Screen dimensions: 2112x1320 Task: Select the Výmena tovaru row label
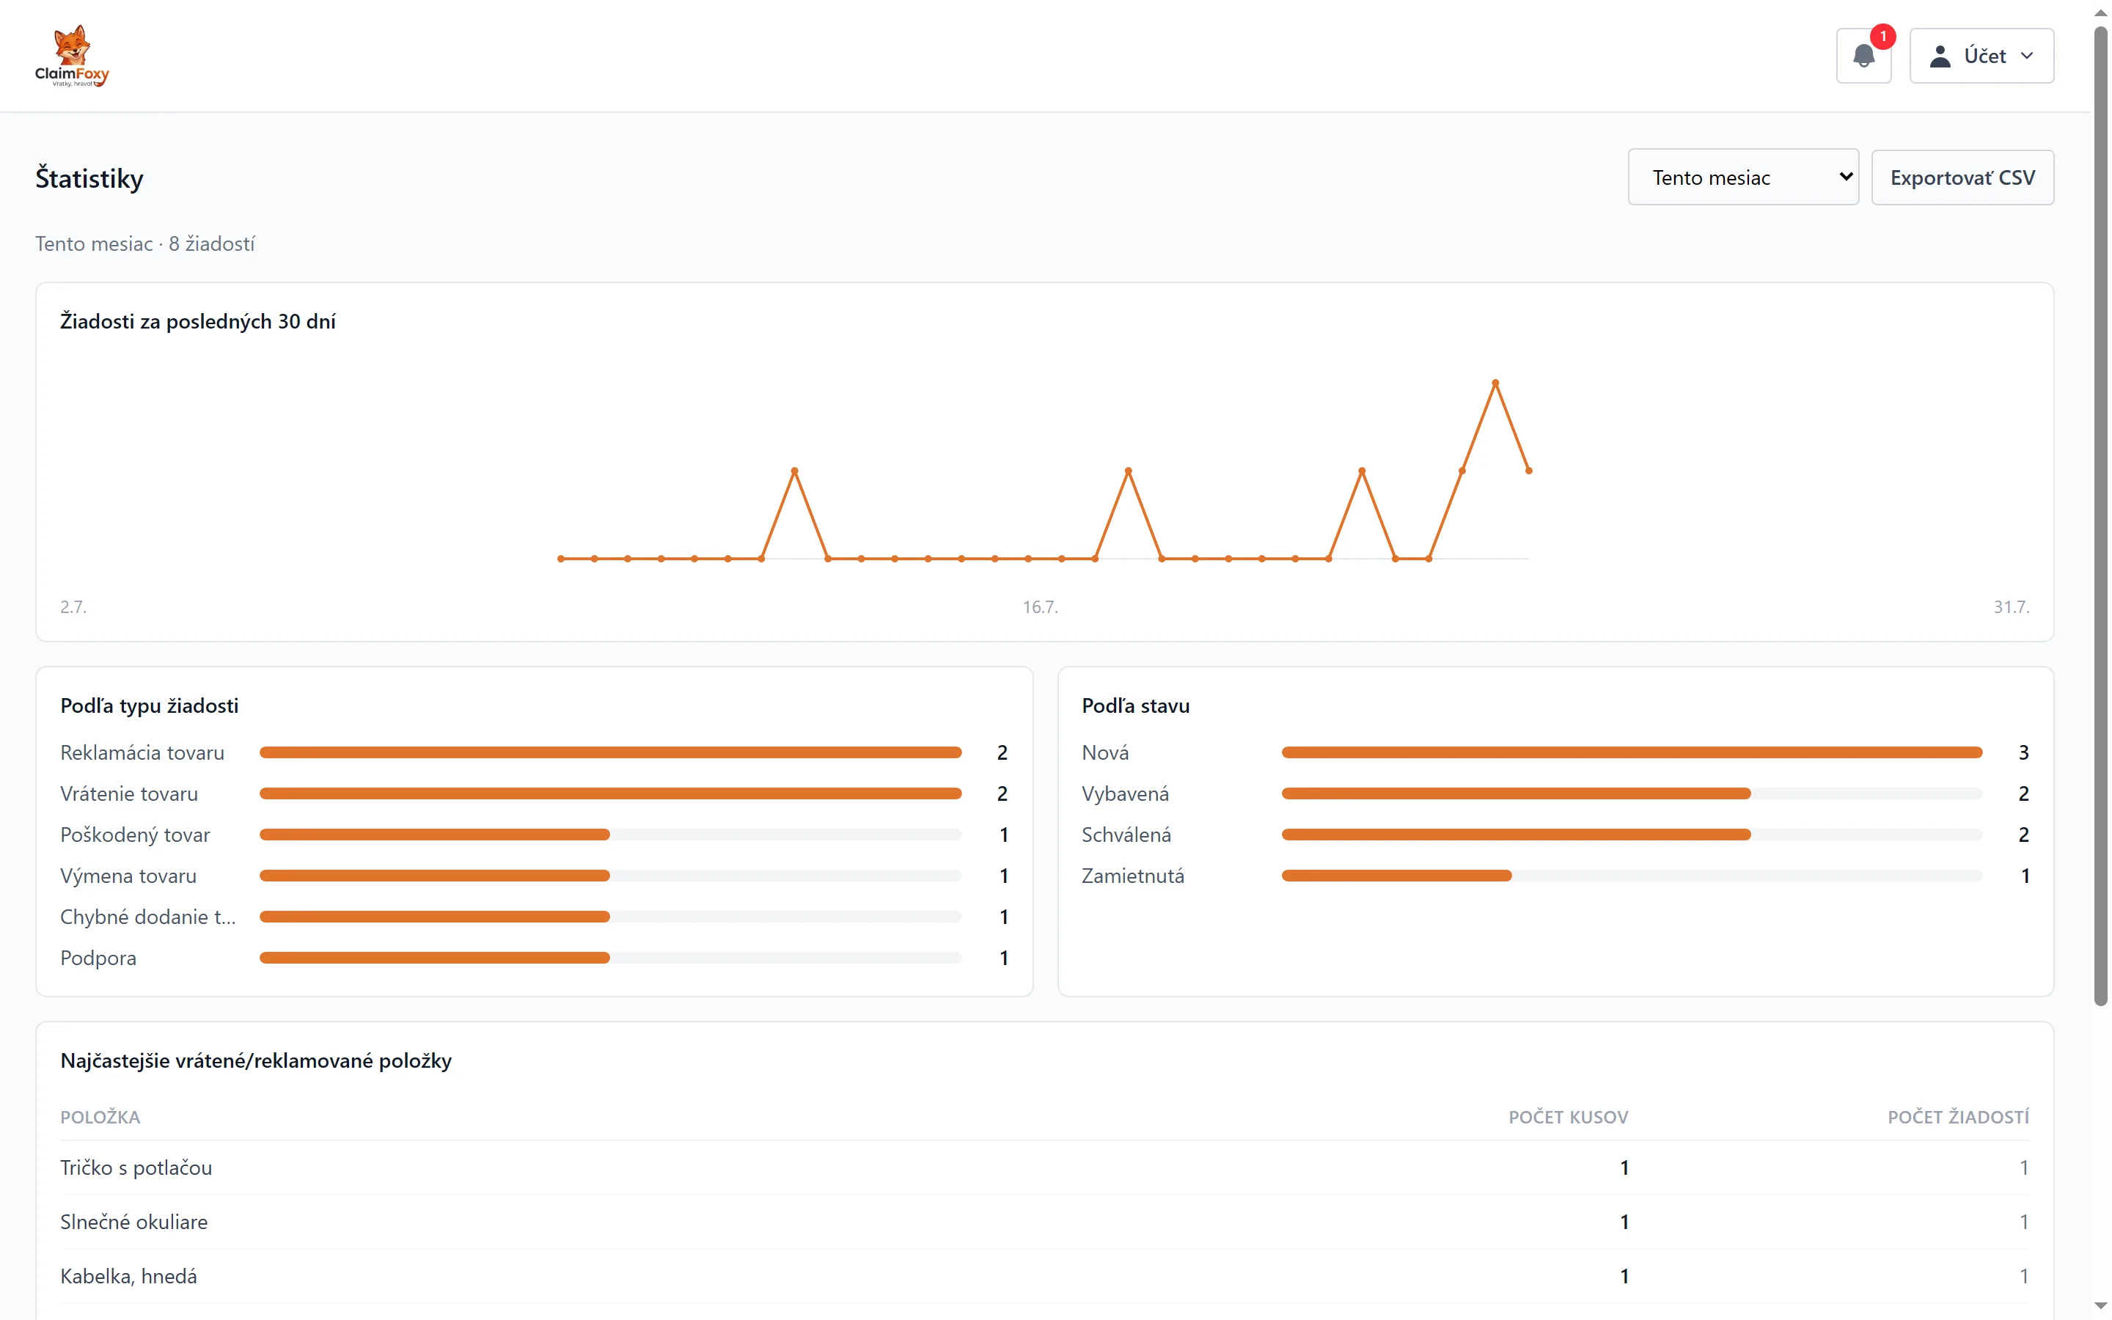(x=128, y=876)
